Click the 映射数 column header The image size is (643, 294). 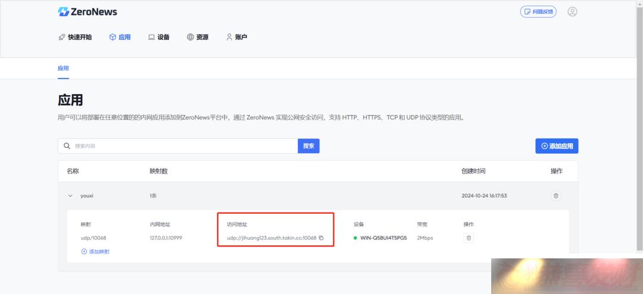(159, 171)
